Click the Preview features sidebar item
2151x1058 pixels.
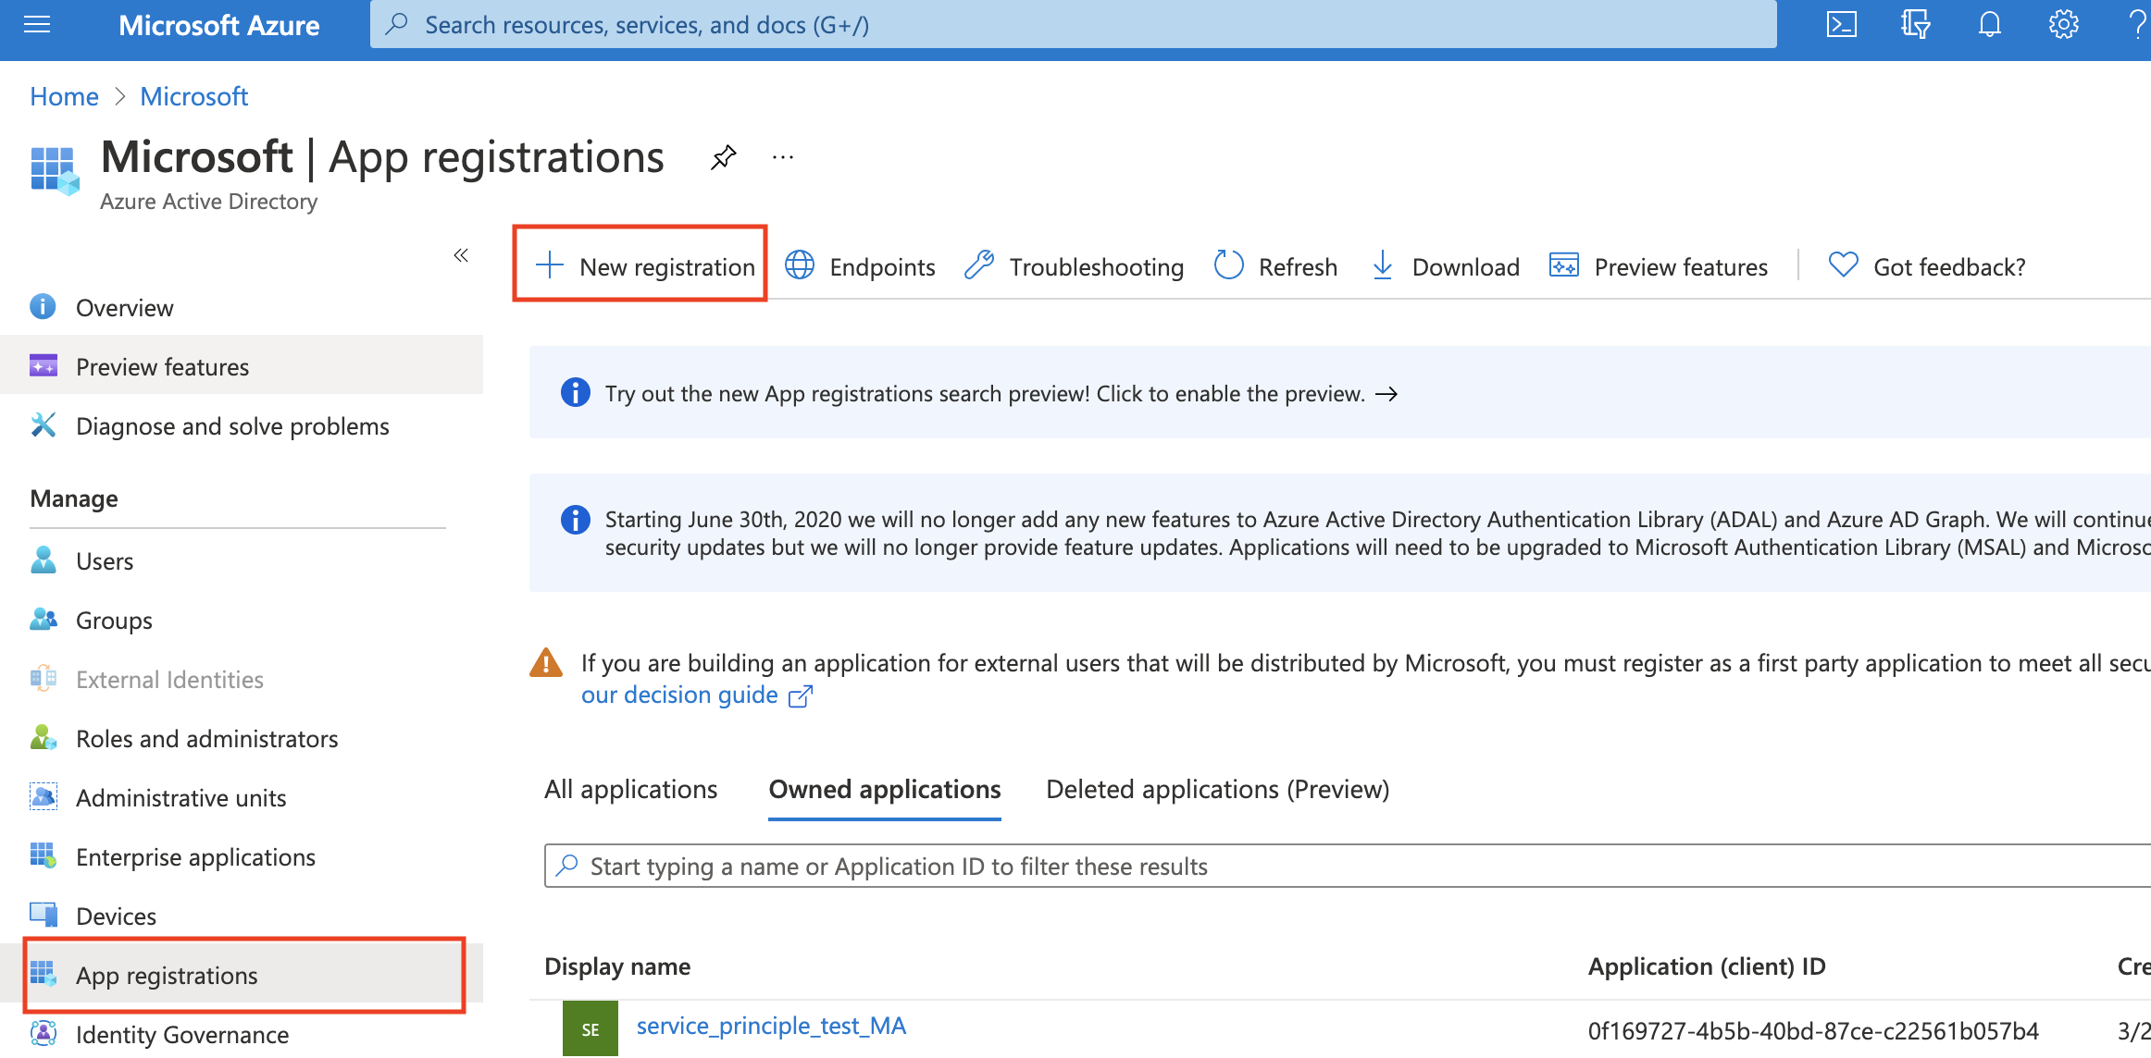click(x=160, y=366)
